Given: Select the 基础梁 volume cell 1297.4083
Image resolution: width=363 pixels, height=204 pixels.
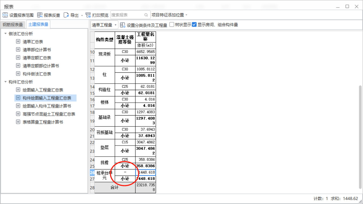Looking at the screenshot, I should coord(145,112).
